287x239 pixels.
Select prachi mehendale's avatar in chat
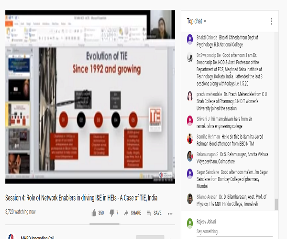tap(190, 96)
